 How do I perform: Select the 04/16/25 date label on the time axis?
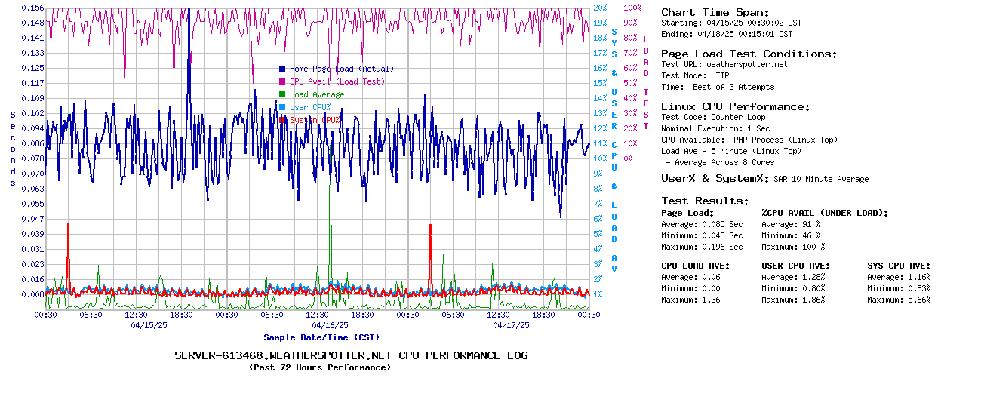click(x=330, y=325)
